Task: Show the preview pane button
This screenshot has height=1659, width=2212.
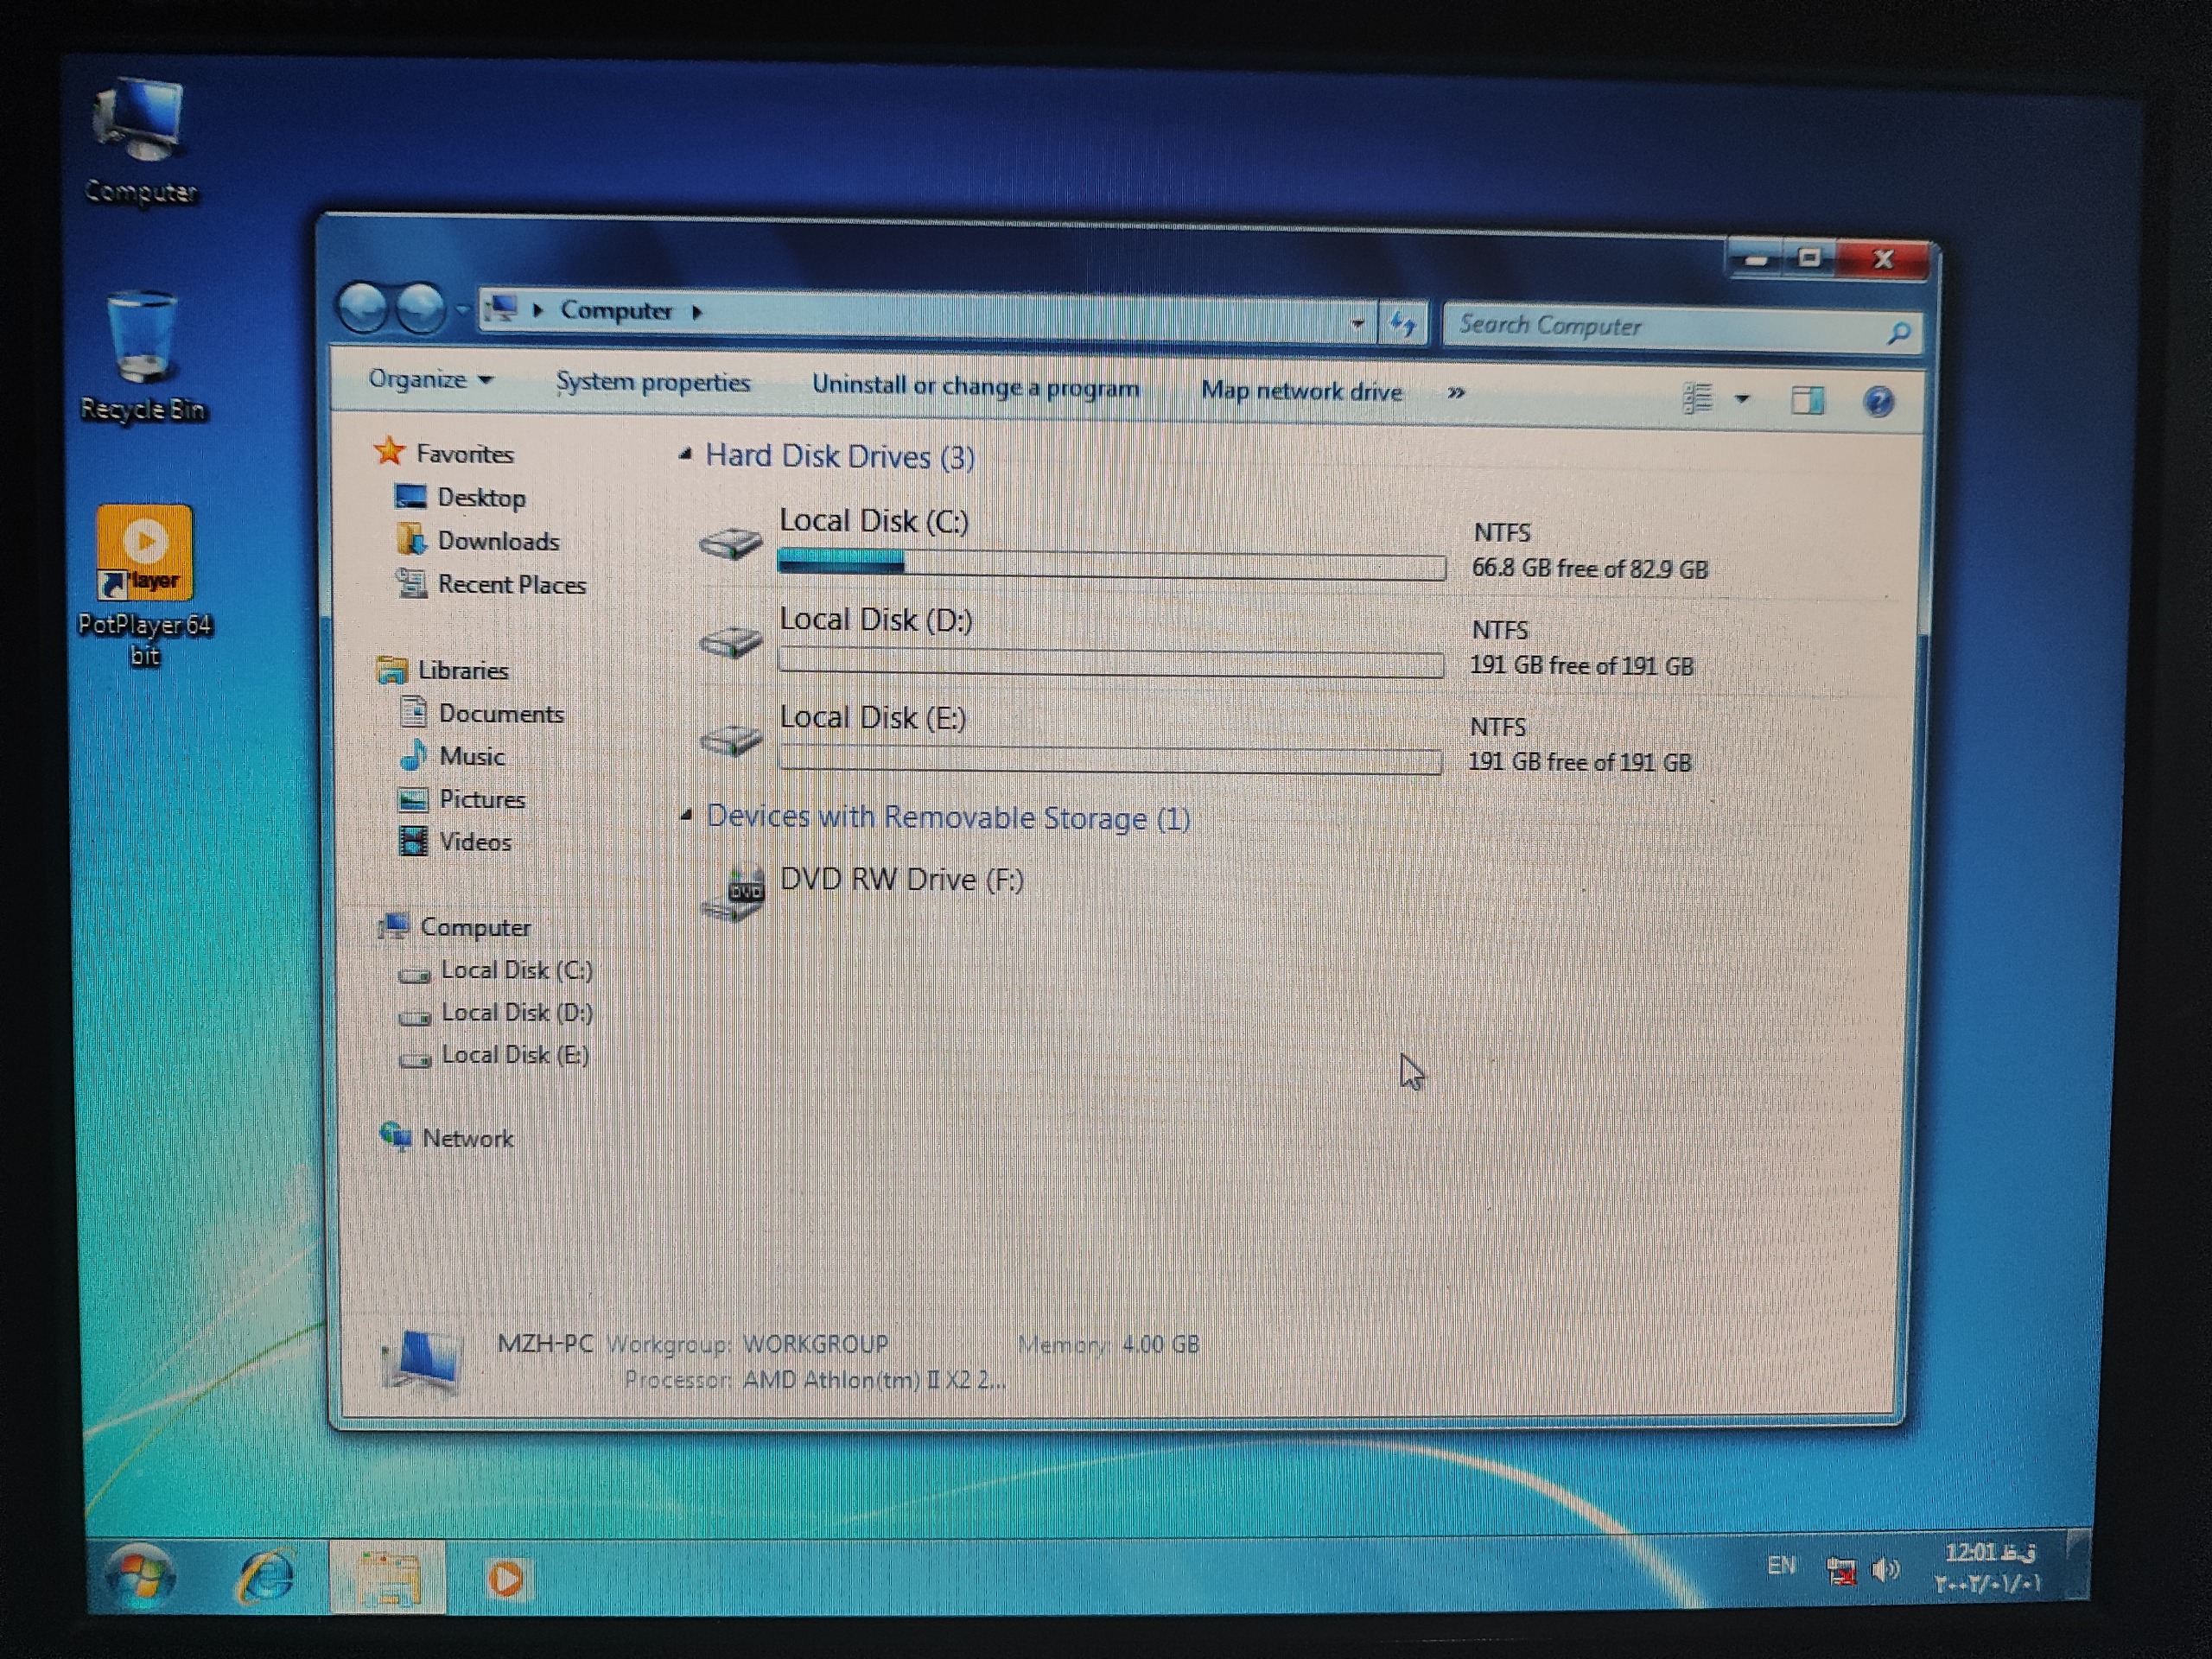Action: (1807, 401)
